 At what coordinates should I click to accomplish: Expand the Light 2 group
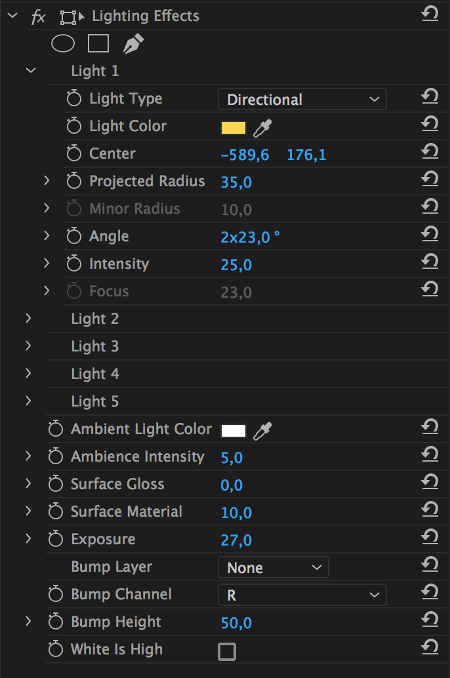tap(29, 318)
